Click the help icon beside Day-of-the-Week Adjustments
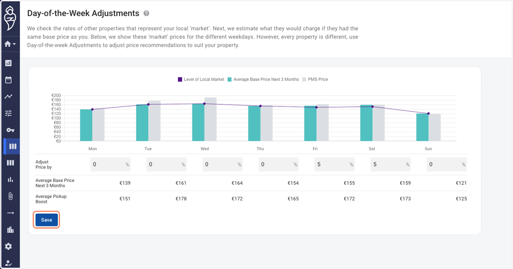 pos(147,13)
